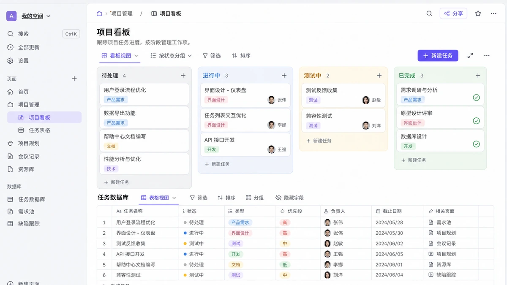
Task: Click 兼容性测试 task name in row 6
Action: pyautogui.click(x=128, y=275)
